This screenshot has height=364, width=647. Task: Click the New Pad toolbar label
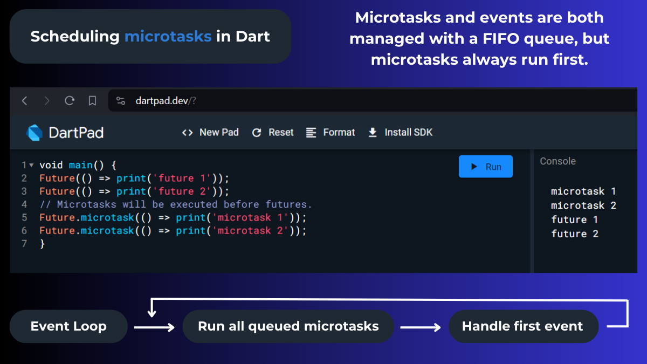click(x=219, y=132)
